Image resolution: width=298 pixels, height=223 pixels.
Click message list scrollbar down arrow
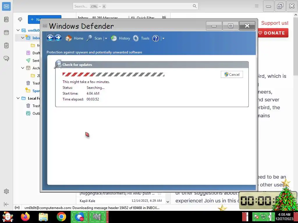[x=168, y=202]
